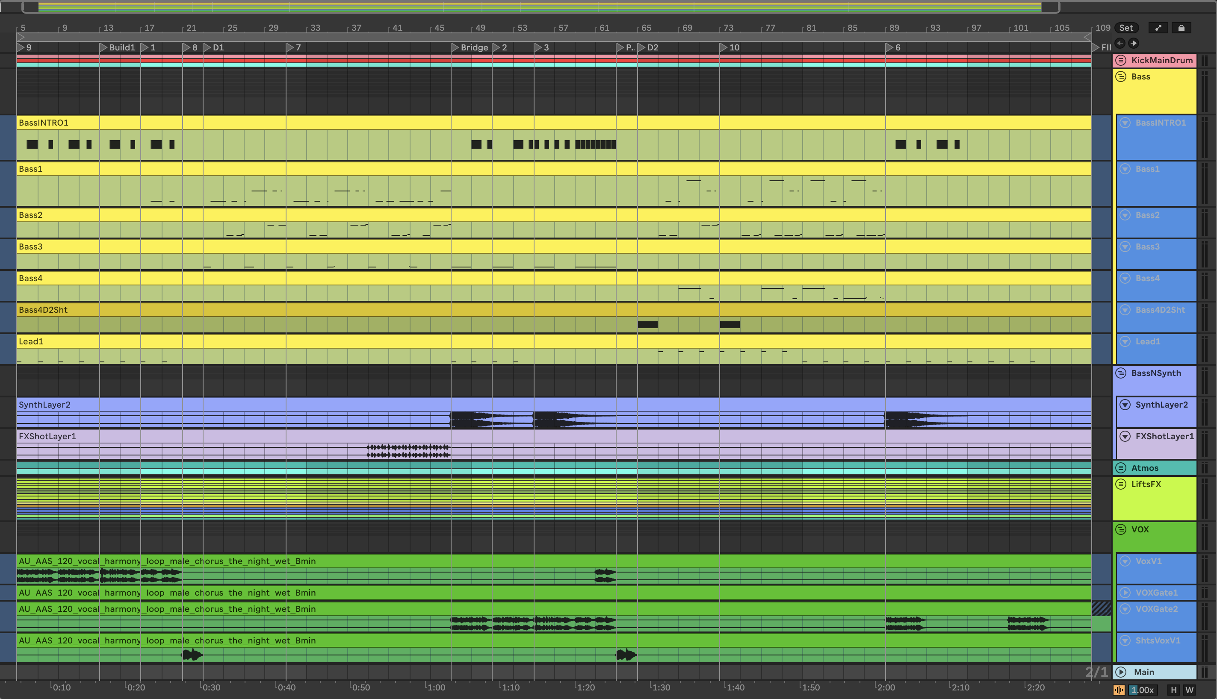Collapse the Bass group track
Viewport: 1217px width, 699px height.
pyautogui.click(x=1121, y=77)
